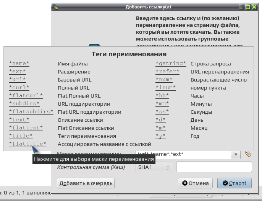The height and width of the screenshot is (201, 262).
Task: Insert the *flatcurl* renaming tag
Action: click(26, 96)
